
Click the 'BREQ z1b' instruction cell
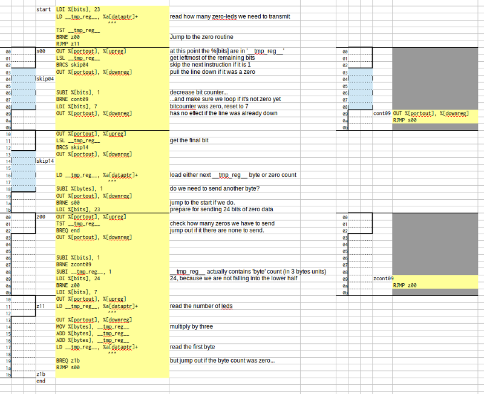click(68, 361)
